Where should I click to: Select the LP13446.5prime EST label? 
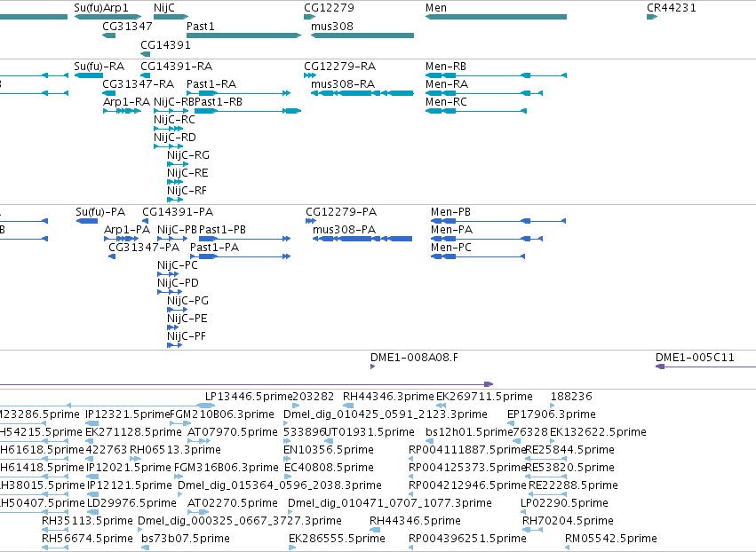(250, 397)
